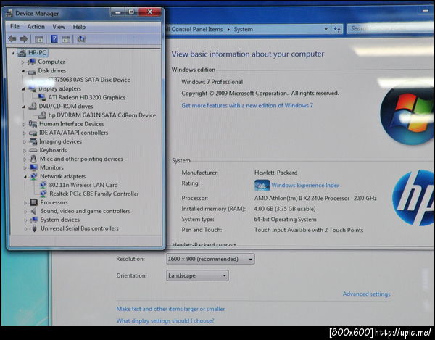This screenshot has height=340, width=435.
Task: Click the Processors category icon
Action: [x=34, y=202]
